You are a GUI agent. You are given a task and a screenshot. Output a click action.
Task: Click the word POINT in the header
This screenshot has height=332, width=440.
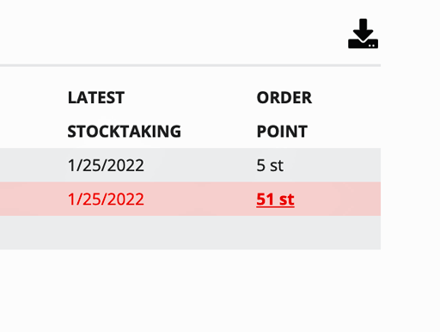(x=282, y=132)
